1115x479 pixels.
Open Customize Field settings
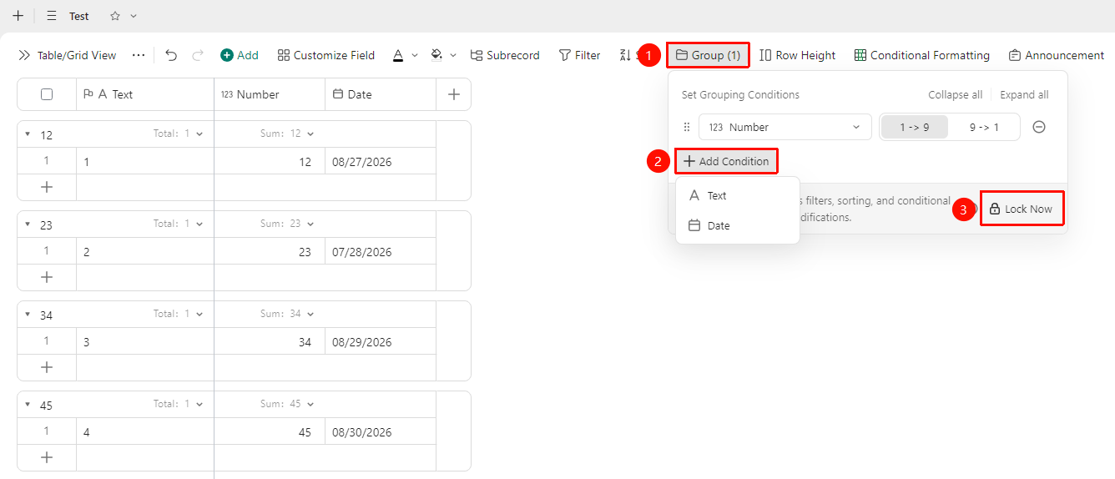point(326,55)
